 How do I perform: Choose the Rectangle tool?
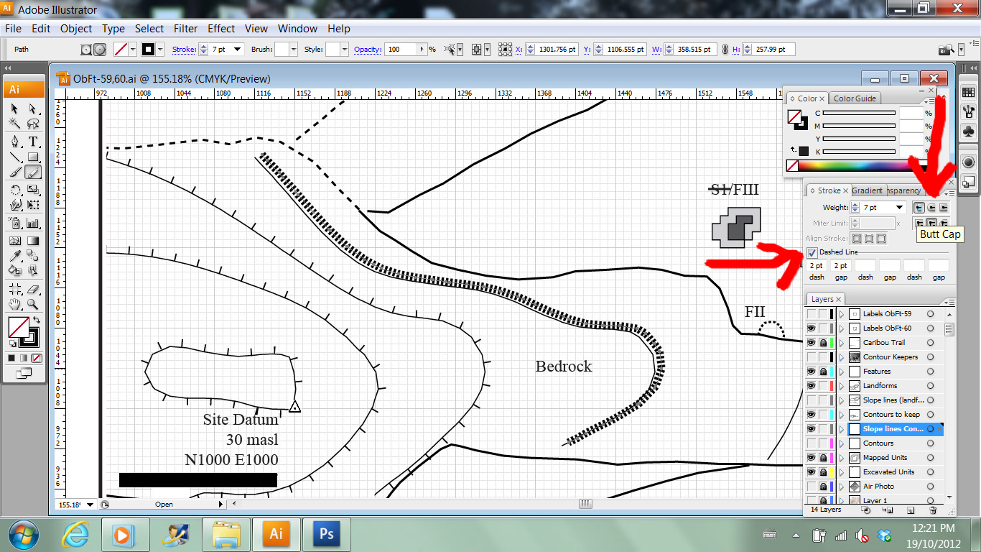(x=33, y=157)
